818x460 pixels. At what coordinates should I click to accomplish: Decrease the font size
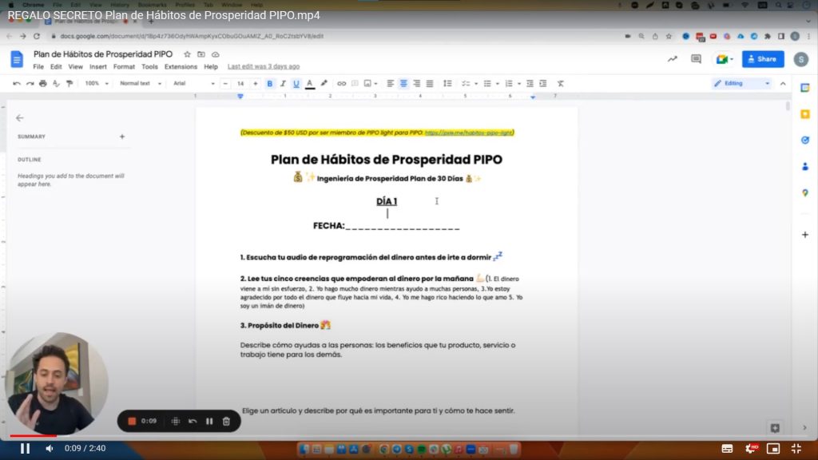[225, 83]
